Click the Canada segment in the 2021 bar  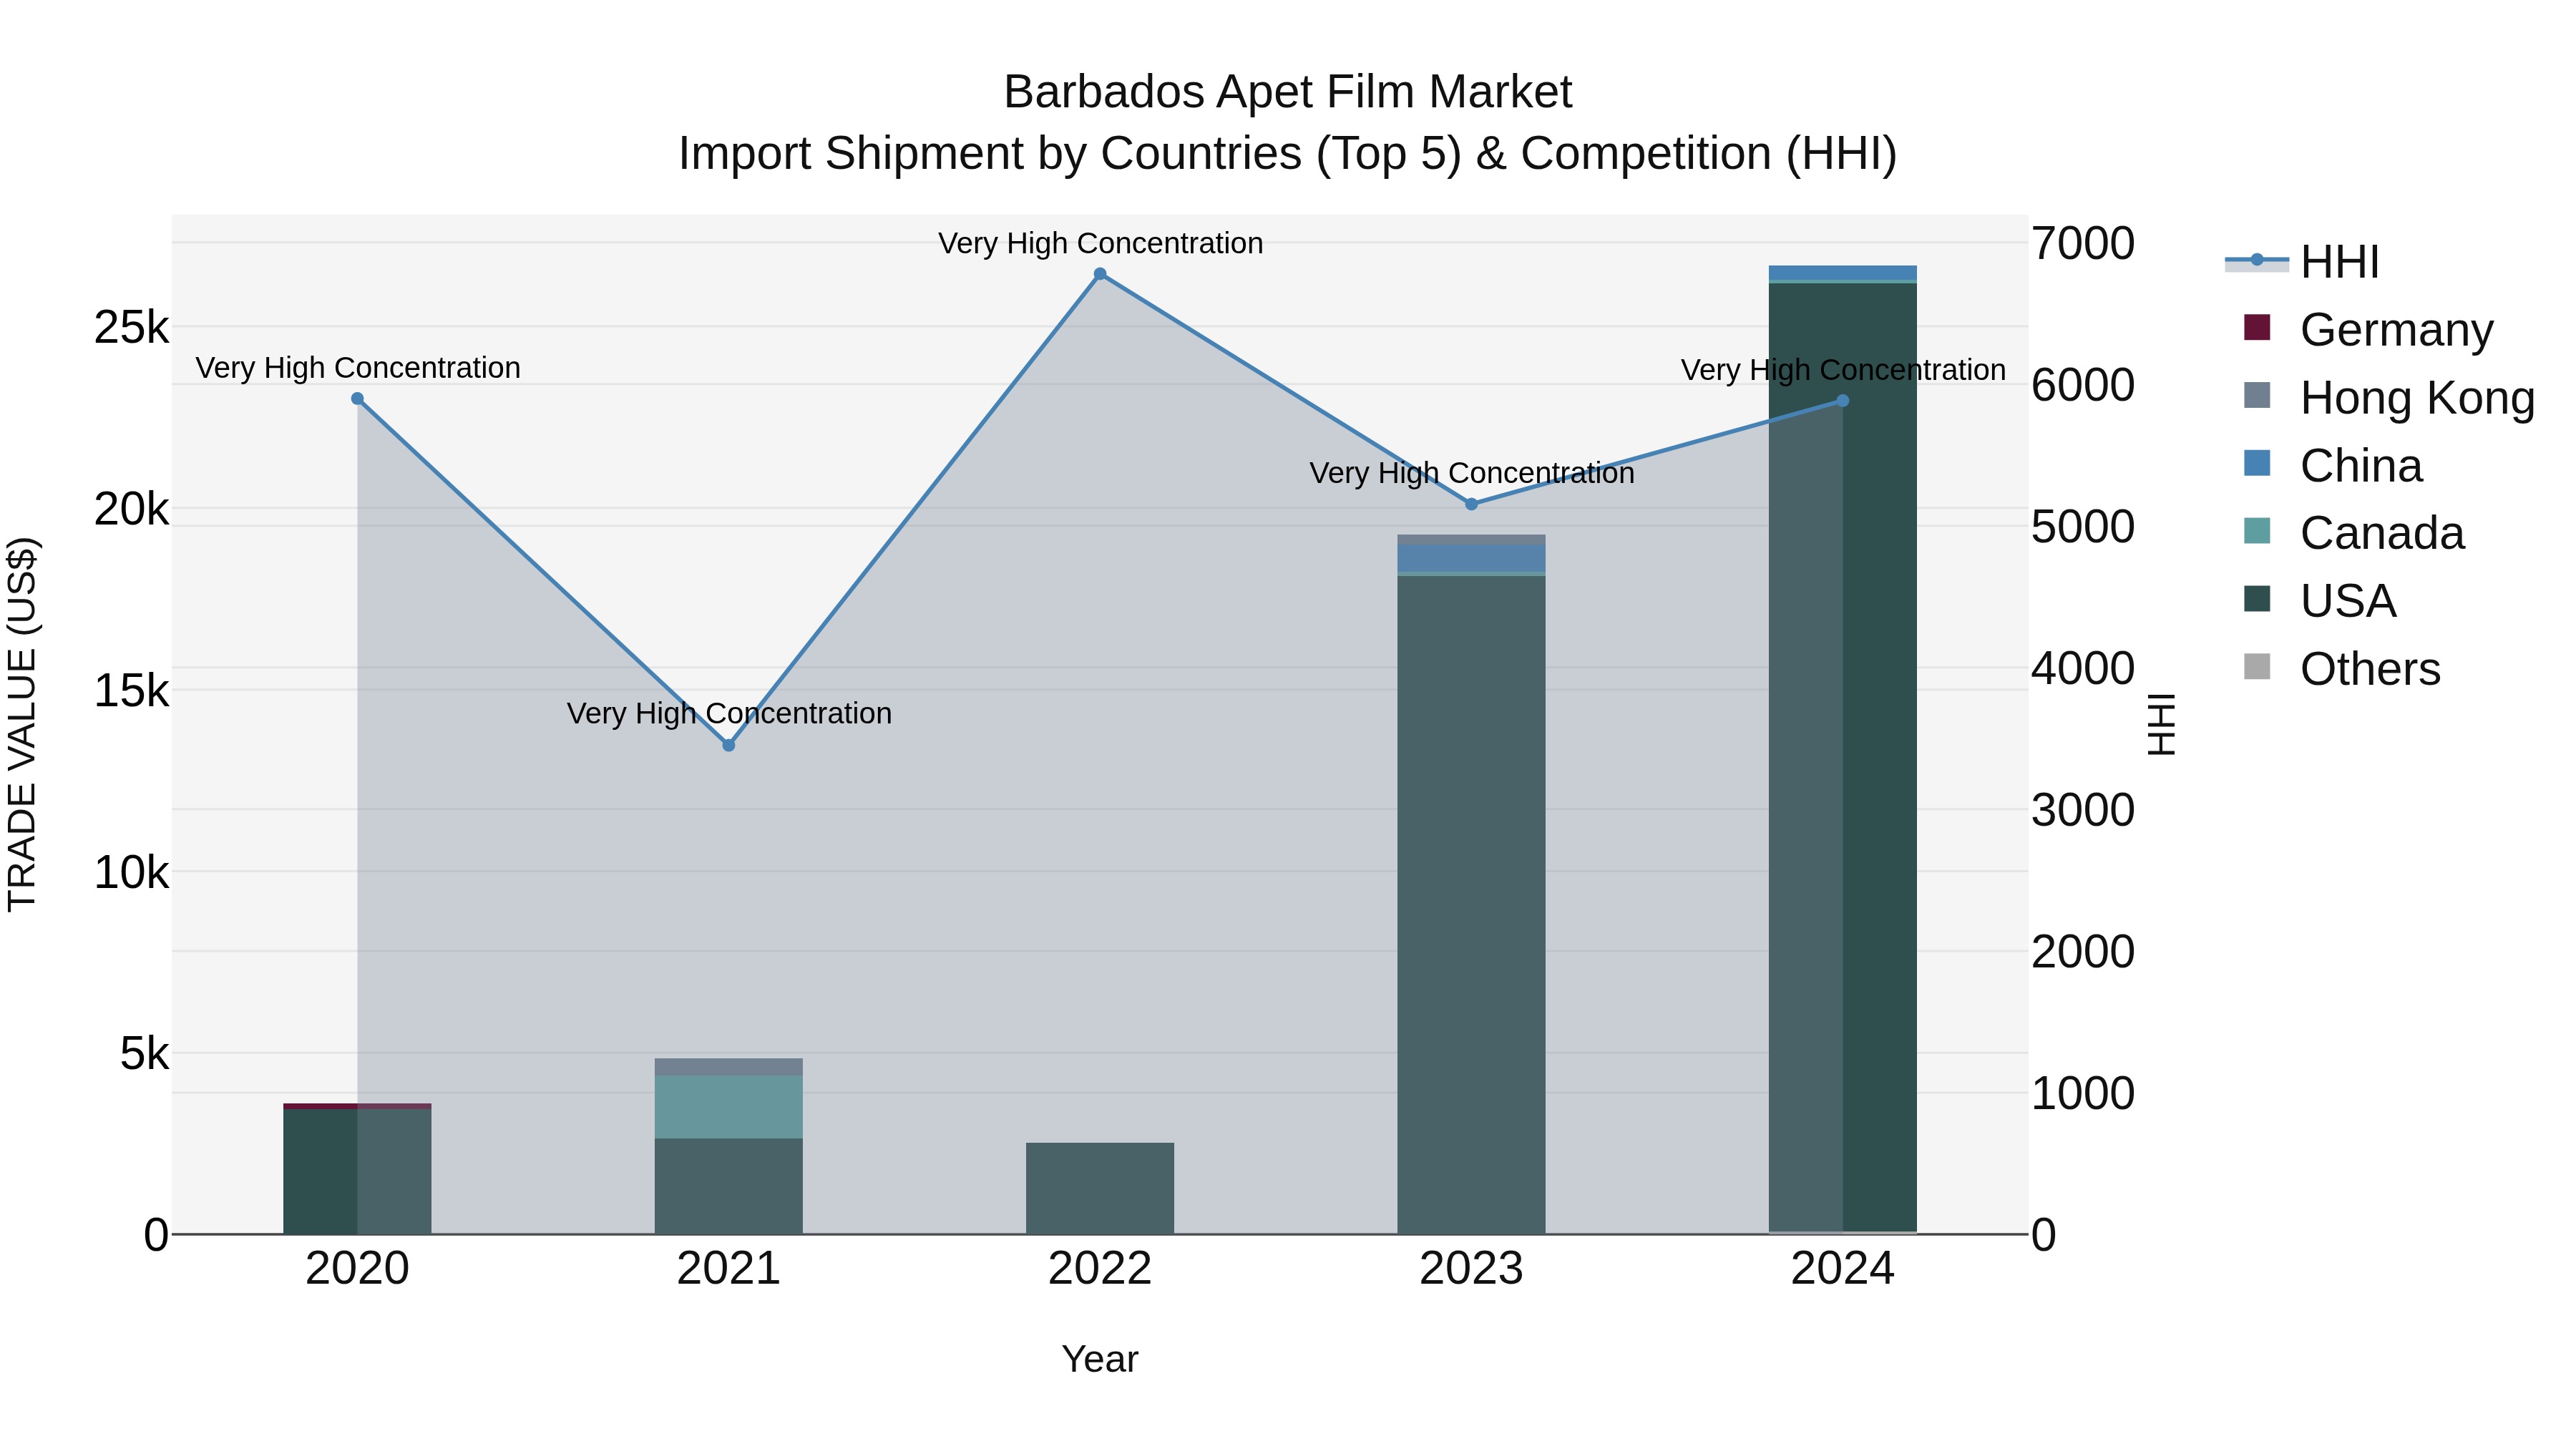click(x=729, y=1107)
